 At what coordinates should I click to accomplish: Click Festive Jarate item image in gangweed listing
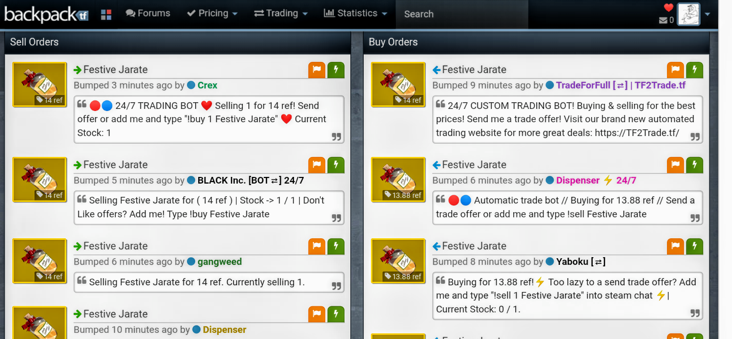(x=39, y=261)
